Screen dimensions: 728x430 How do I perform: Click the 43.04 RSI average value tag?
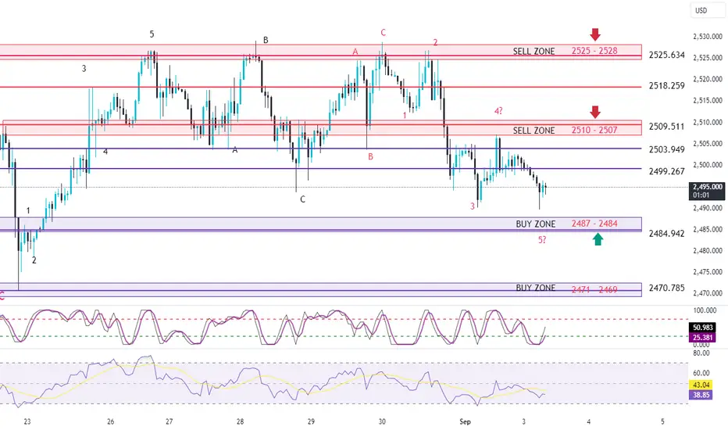click(701, 385)
